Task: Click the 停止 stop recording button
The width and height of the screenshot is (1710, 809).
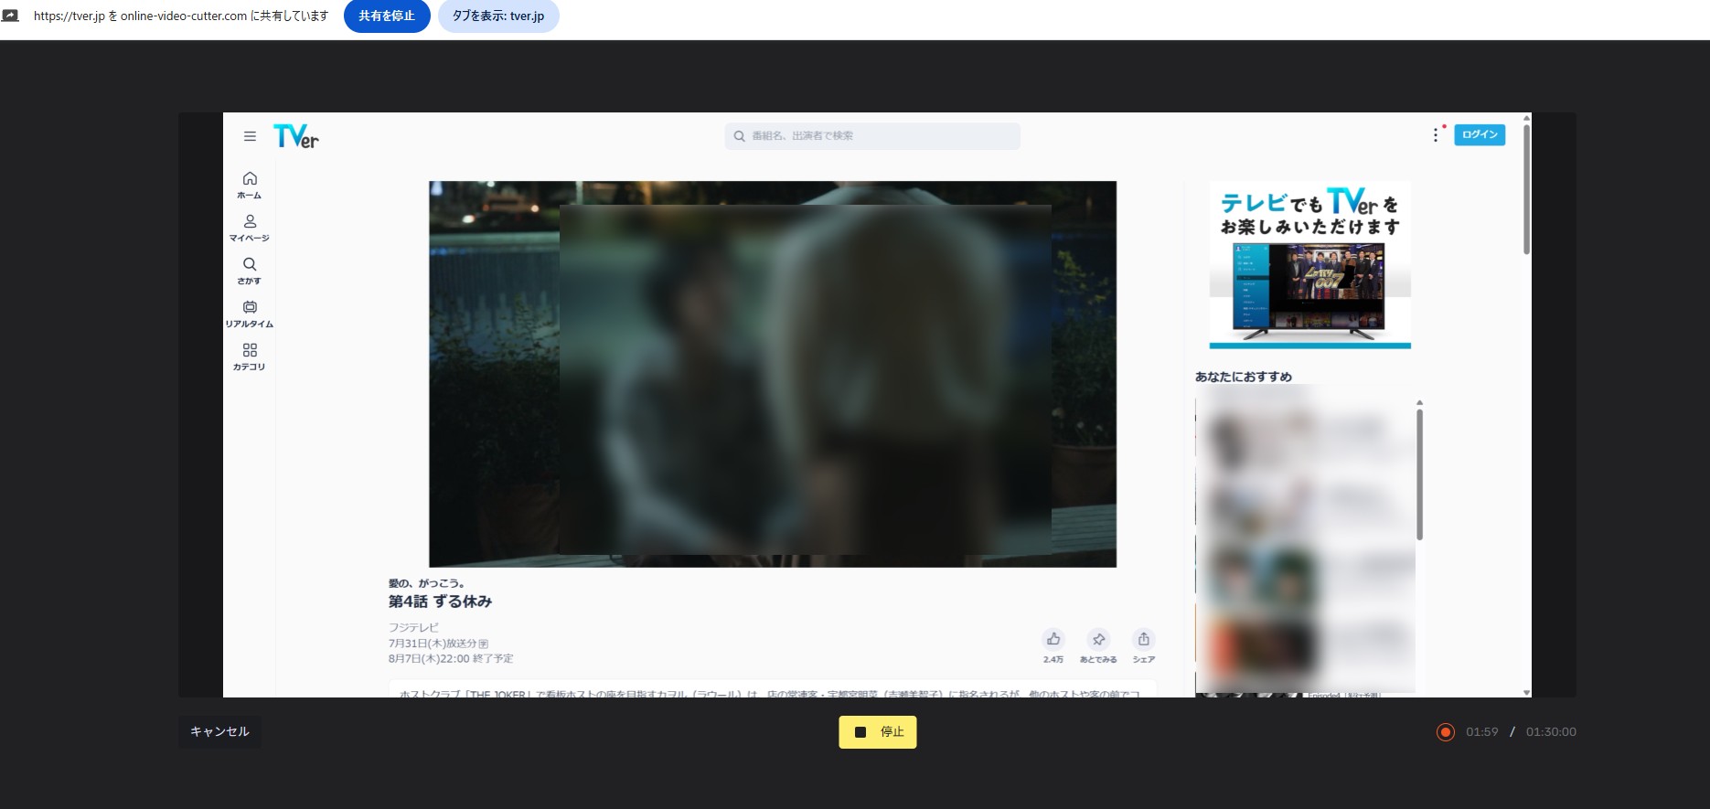Action: [878, 732]
